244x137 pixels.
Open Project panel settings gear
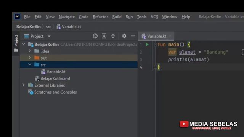[124, 36]
